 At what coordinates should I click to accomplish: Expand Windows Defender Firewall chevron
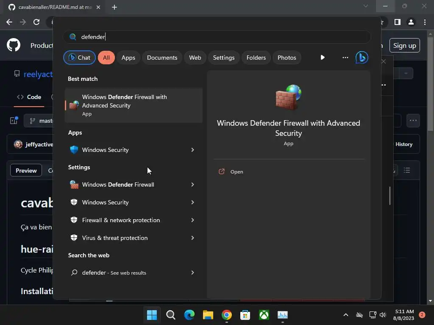[193, 185]
